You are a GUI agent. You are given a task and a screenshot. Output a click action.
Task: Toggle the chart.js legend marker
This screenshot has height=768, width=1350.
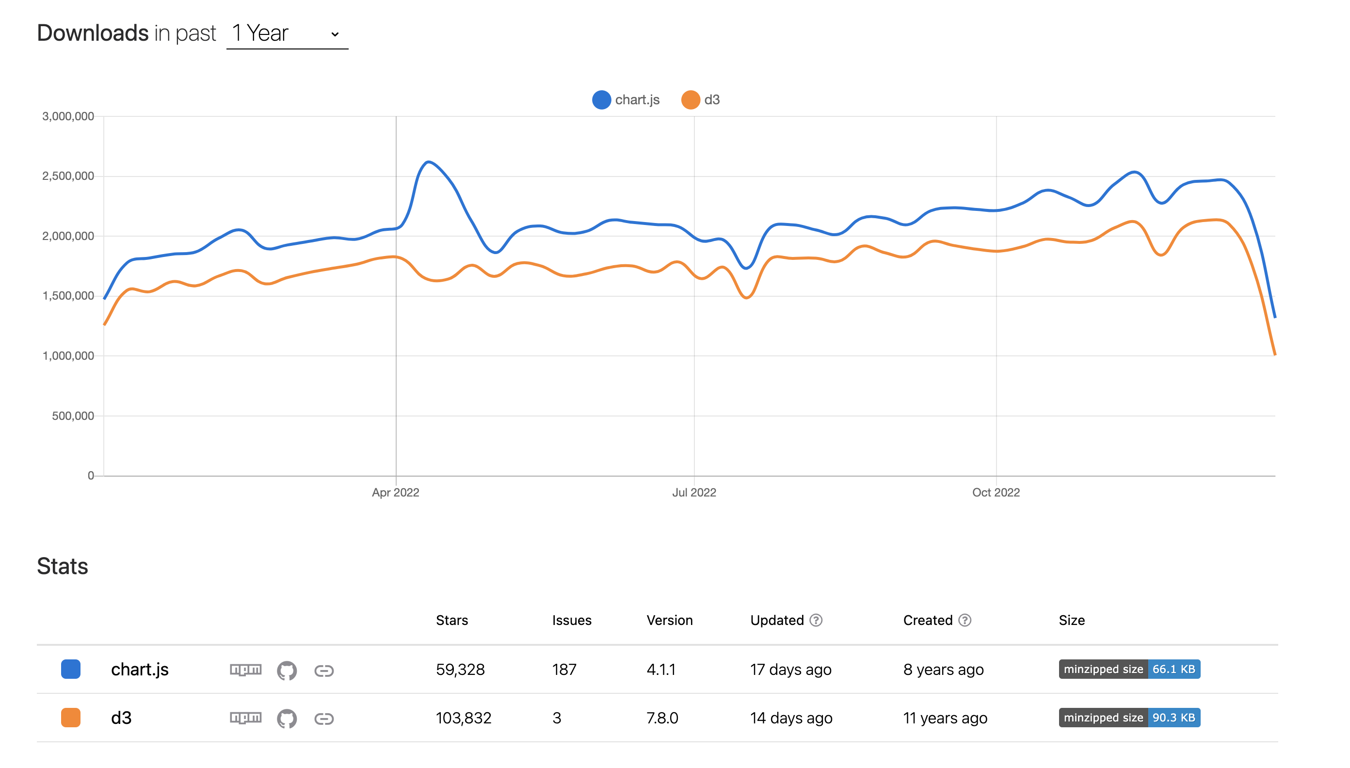click(601, 100)
